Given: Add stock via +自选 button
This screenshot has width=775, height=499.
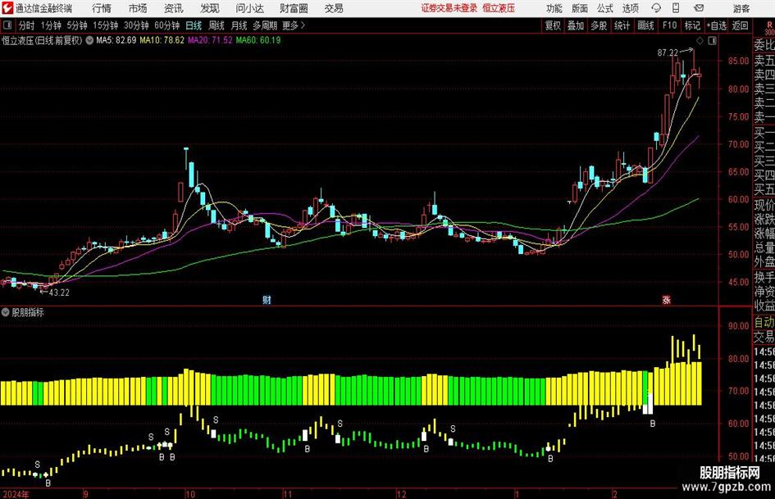Looking at the screenshot, I should click(717, 25).
